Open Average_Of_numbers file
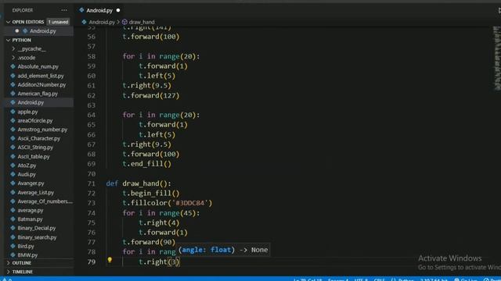Screen dimensions: 501x281 [x=45, y=201]
